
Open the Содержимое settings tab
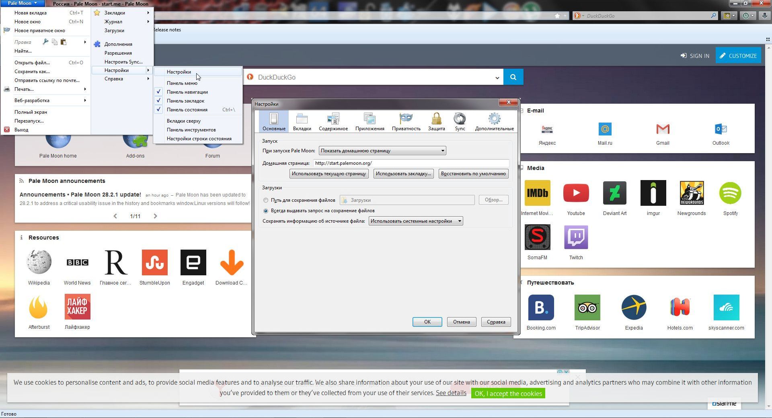333,121
